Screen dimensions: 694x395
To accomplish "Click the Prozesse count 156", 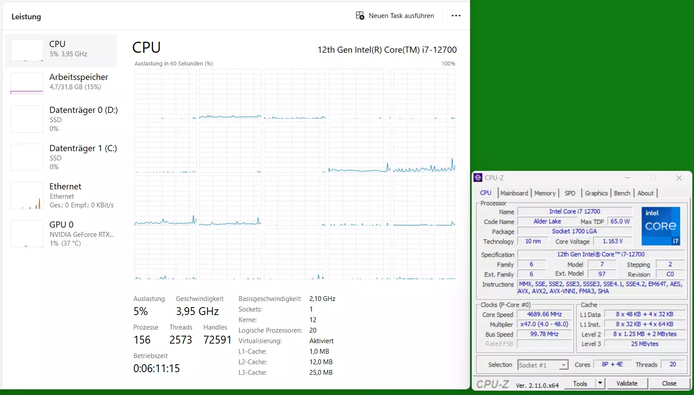I will [x=142, y=340].
